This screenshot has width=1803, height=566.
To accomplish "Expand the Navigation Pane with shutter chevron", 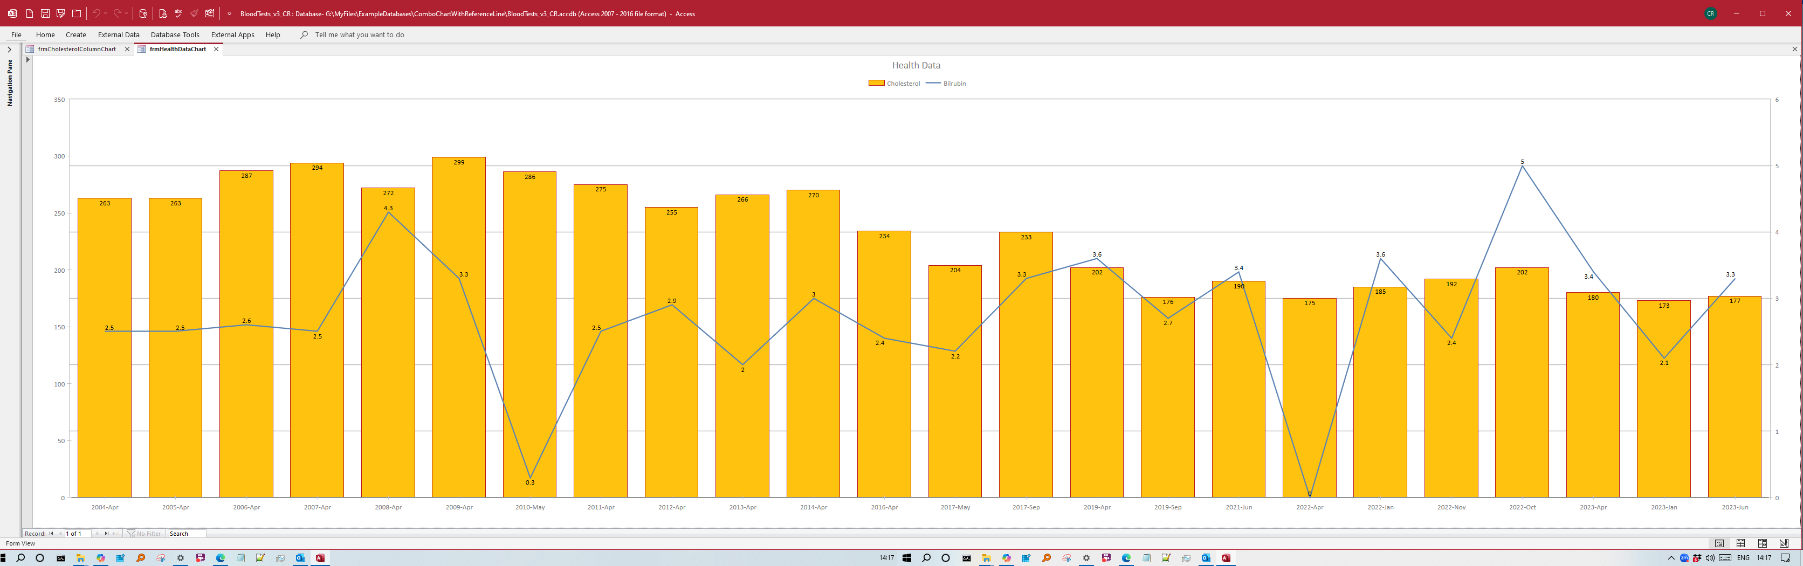I will point(9,50).
